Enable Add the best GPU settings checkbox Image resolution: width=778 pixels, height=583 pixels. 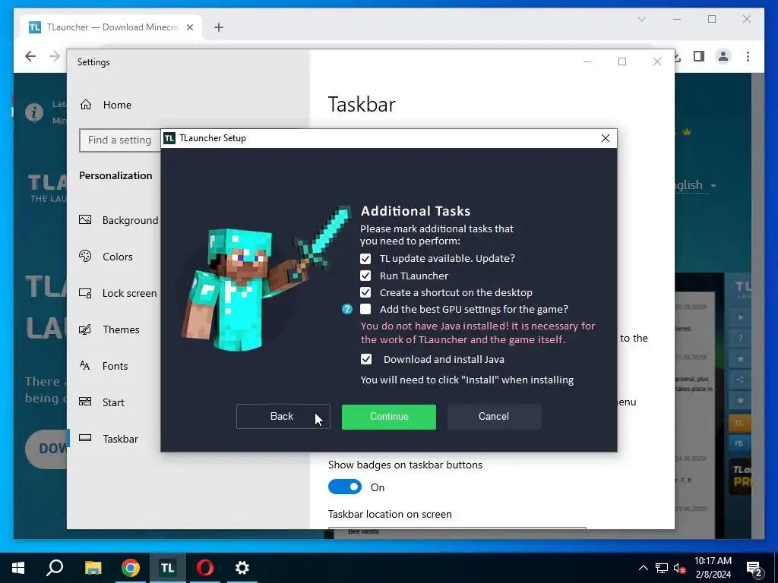pos(365,310)
